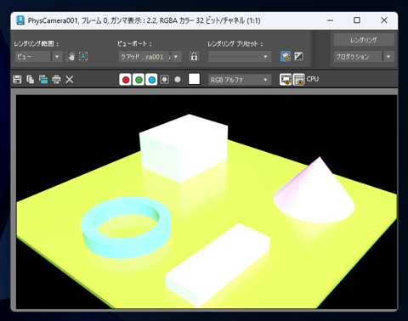Open the RGB アルファ channel dropdown
The width and height of the screenshot is (408, 321).
pyautogui.click(x=240, y=80)
